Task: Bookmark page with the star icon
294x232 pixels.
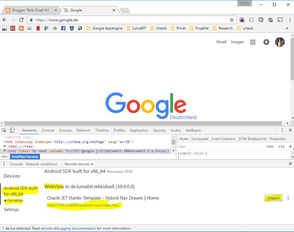Action: click(232, 20)
